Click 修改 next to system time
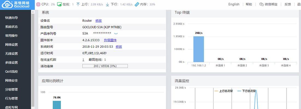The height and width of the screenshot is (109, 301). 119,47
